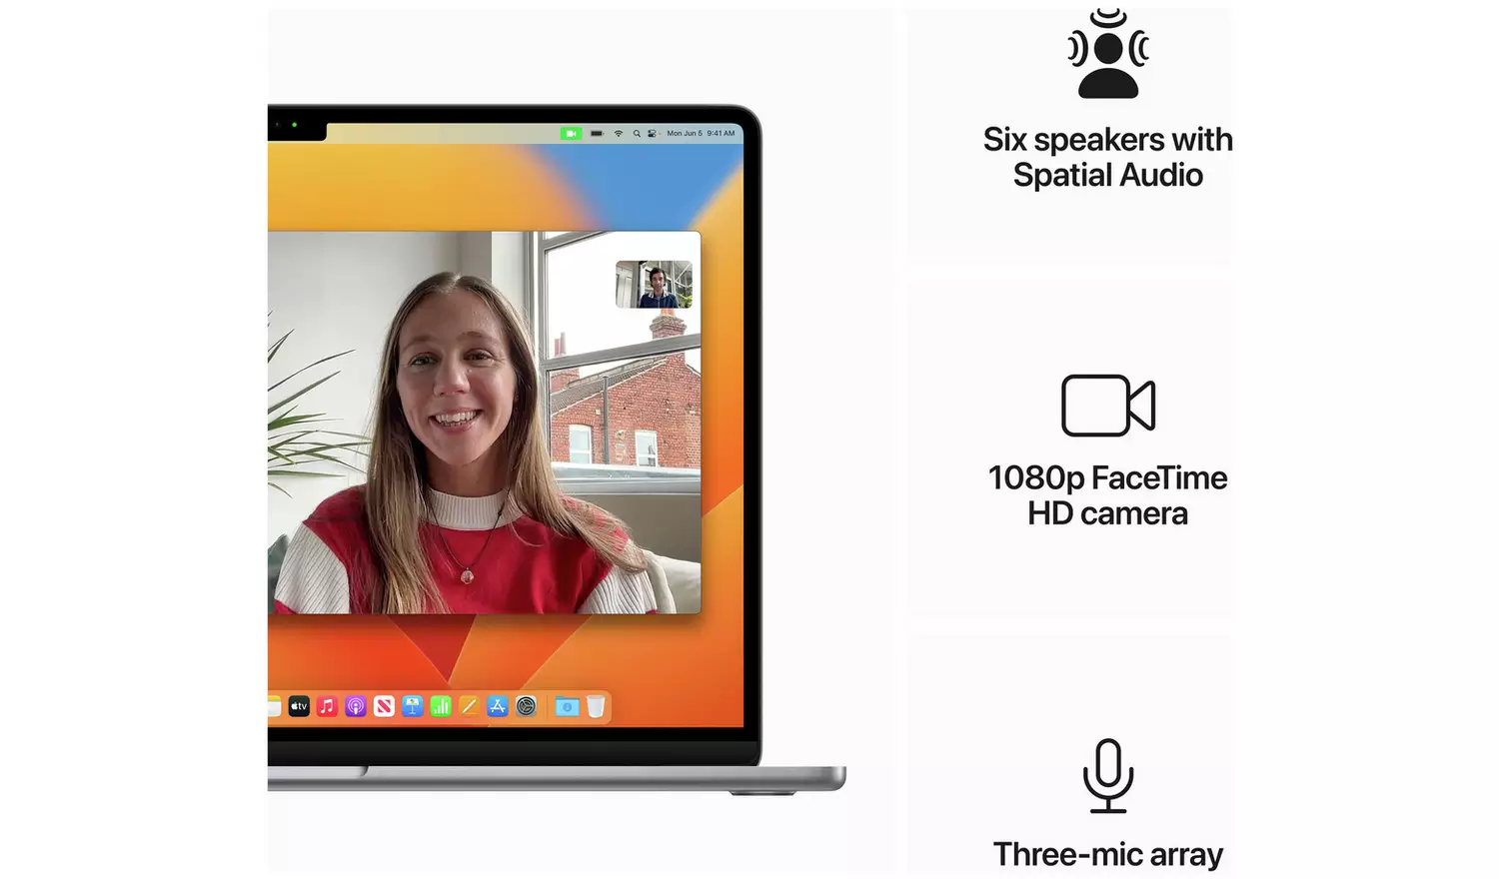Image resolution: width=1499 pixels, height=879 pixels.
Task: Open the Notes app at dock's left edge
Action: coord(274,707)
